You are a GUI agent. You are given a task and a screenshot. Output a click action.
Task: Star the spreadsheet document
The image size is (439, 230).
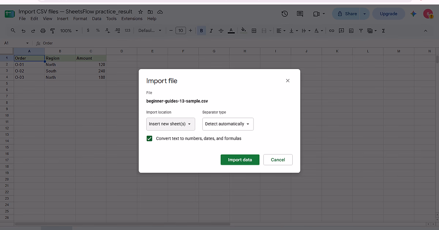tap(141, 12)
